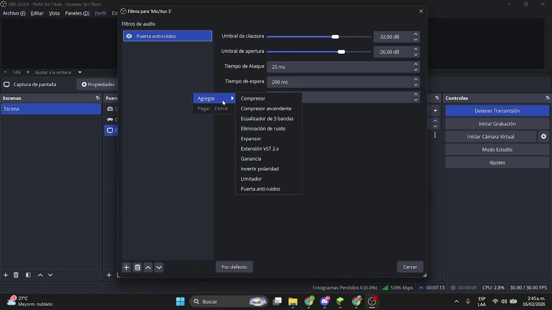Open the Windows Start menu
This screenshot has width=552, height=310.
point(180,301)
